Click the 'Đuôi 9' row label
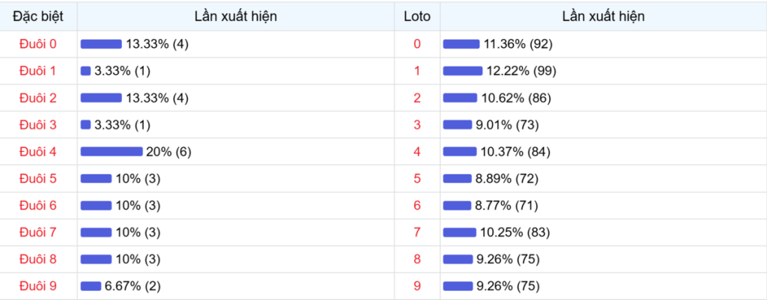The height and width of the screenshot is (300, 767). pyautogui.click(x=38, y=286)
